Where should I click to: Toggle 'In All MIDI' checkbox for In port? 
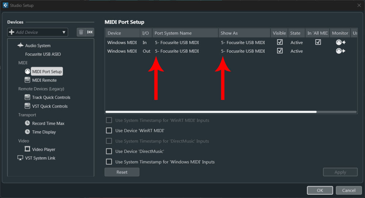click(x=318, y=43)
